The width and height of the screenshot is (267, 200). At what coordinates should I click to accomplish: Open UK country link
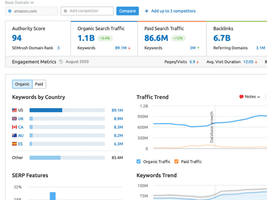pyautogui.click(x=21, y=119)
